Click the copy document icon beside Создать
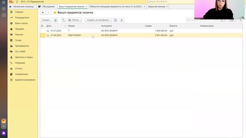This screenshot has height=138, width=246. [55, 20]
